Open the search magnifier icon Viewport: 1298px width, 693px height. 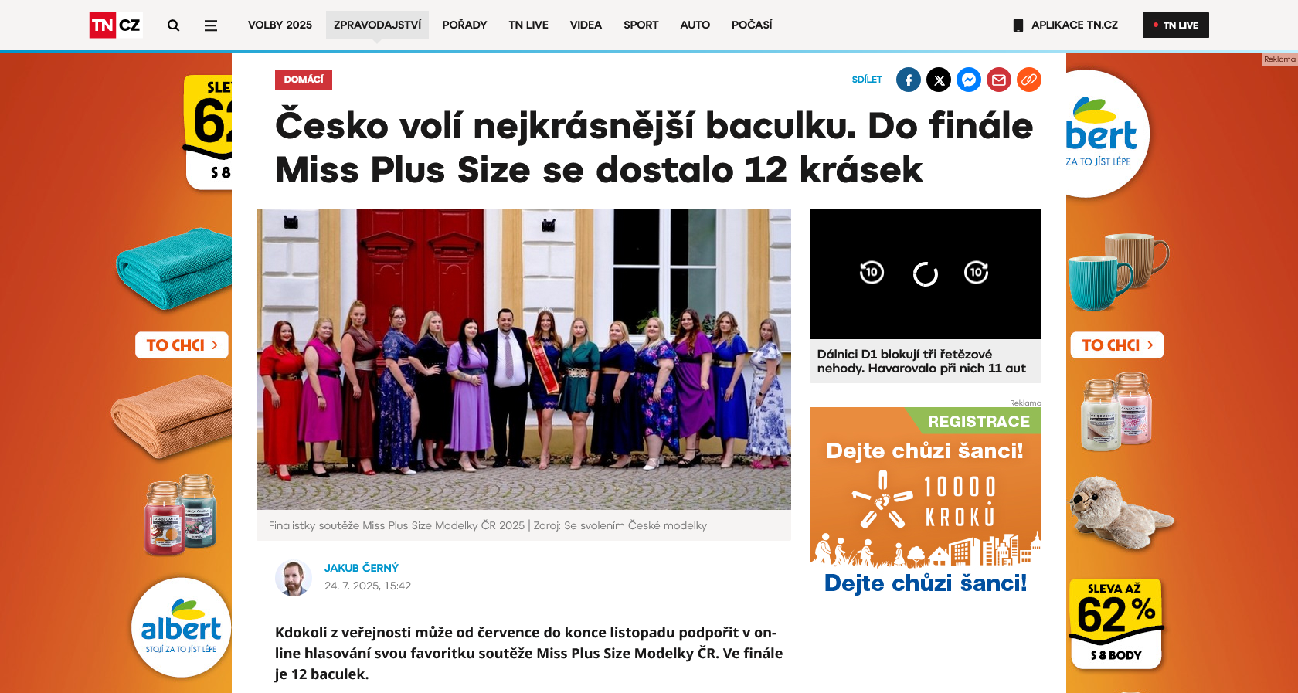(173, 25)
